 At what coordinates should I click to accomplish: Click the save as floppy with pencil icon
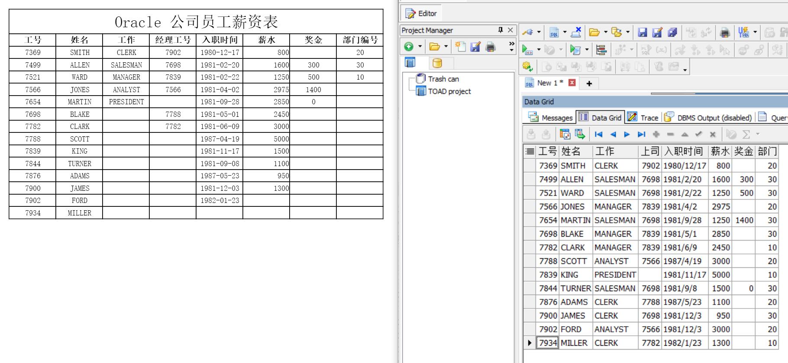[657, 32]
